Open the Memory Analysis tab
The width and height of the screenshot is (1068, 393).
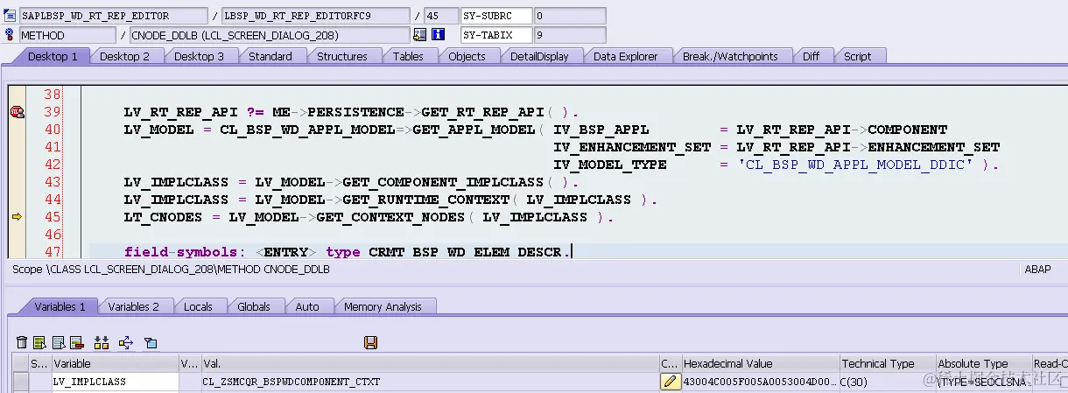[383, 306]
